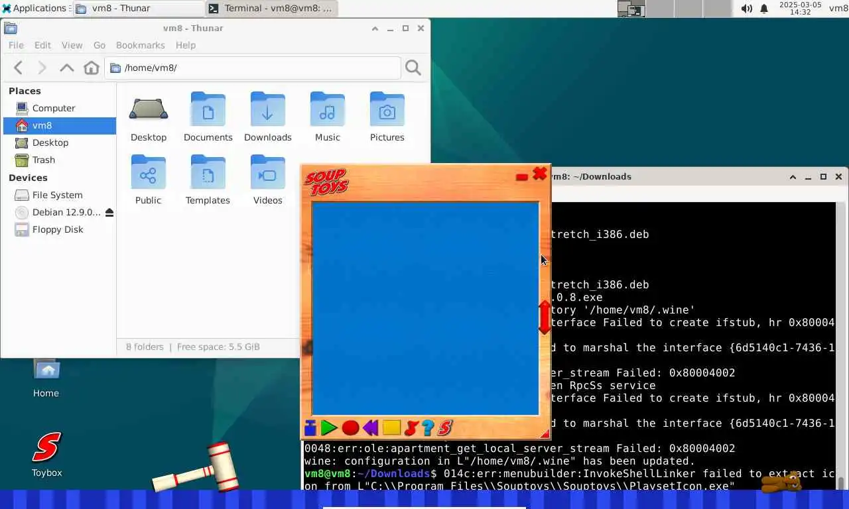Toggle the red music note sound icon
849x509 pixels.
(411, 428)
